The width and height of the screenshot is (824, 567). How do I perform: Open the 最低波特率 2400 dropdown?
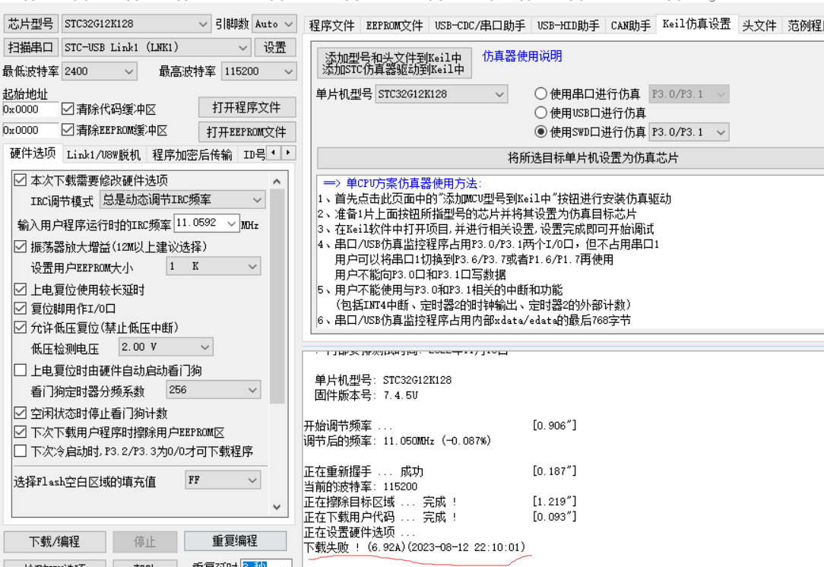(100, 71)
